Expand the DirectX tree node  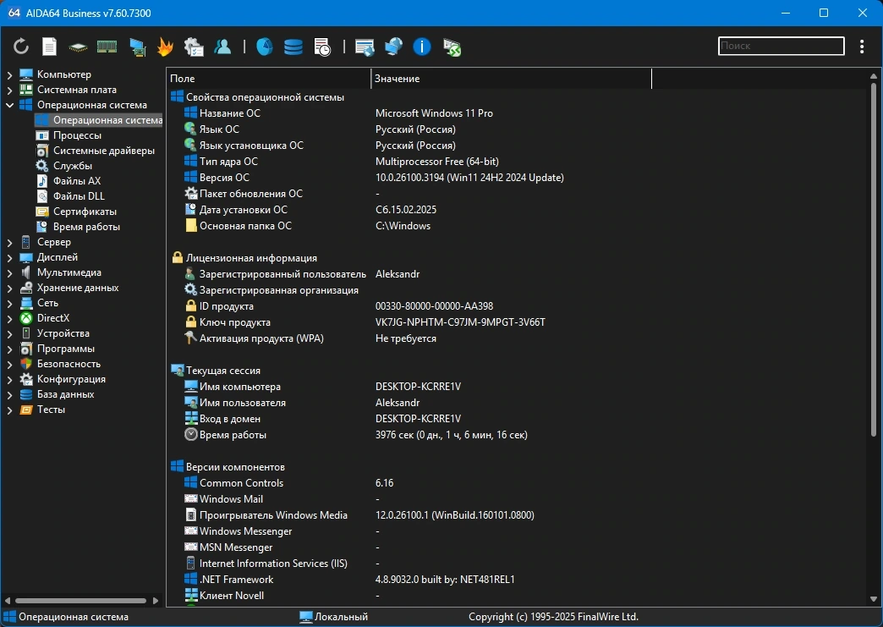click(9, 318)
